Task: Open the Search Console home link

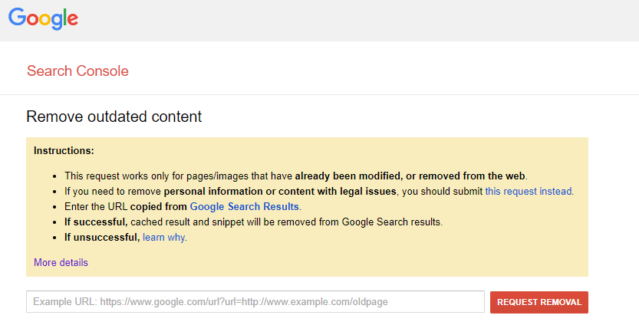Action: (x=77, y=71)
